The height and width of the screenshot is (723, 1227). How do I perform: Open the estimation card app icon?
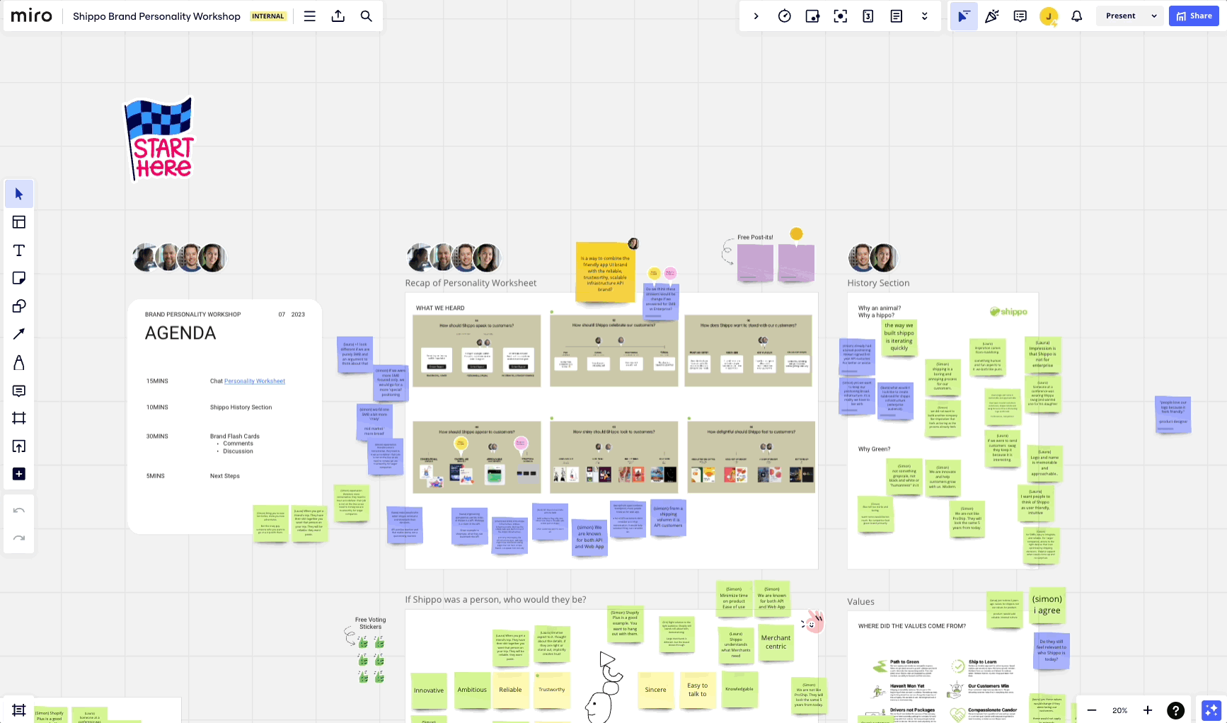tap(868, 16)
